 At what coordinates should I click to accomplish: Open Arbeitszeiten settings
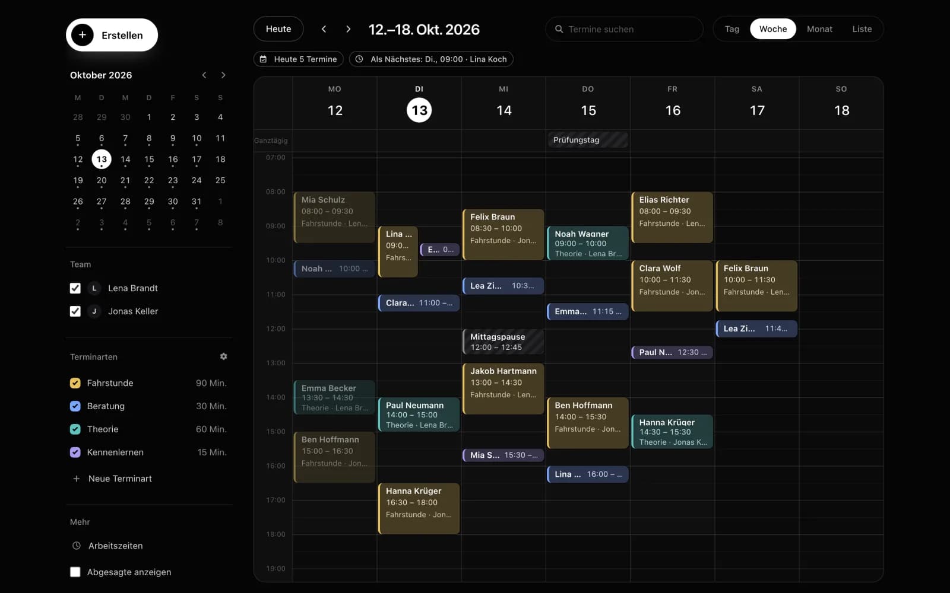tap(115, 546)
